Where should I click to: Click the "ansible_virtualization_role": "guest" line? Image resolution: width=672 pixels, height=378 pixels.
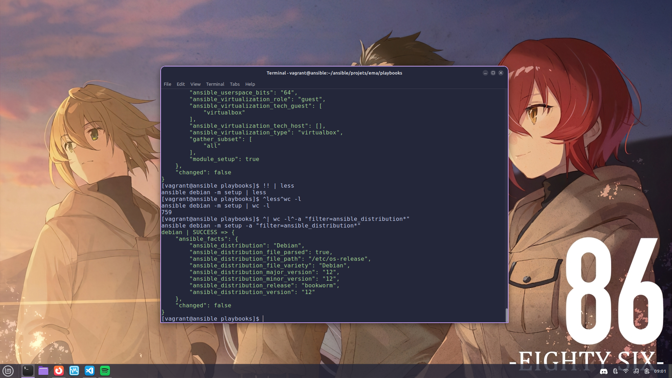pyautogui.click(x=258, y=99)
